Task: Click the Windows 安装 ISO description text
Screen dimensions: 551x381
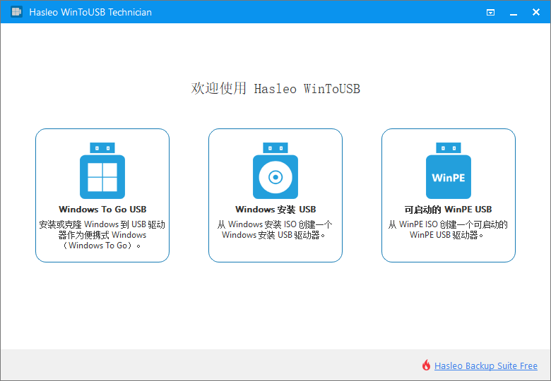Action: 275,230
